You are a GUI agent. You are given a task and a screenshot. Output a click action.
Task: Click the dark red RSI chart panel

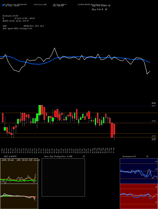[x=139, y=196]
